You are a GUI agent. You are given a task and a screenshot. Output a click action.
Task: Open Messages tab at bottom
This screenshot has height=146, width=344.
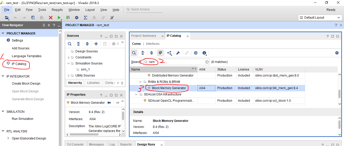click(x=96, y=144)
